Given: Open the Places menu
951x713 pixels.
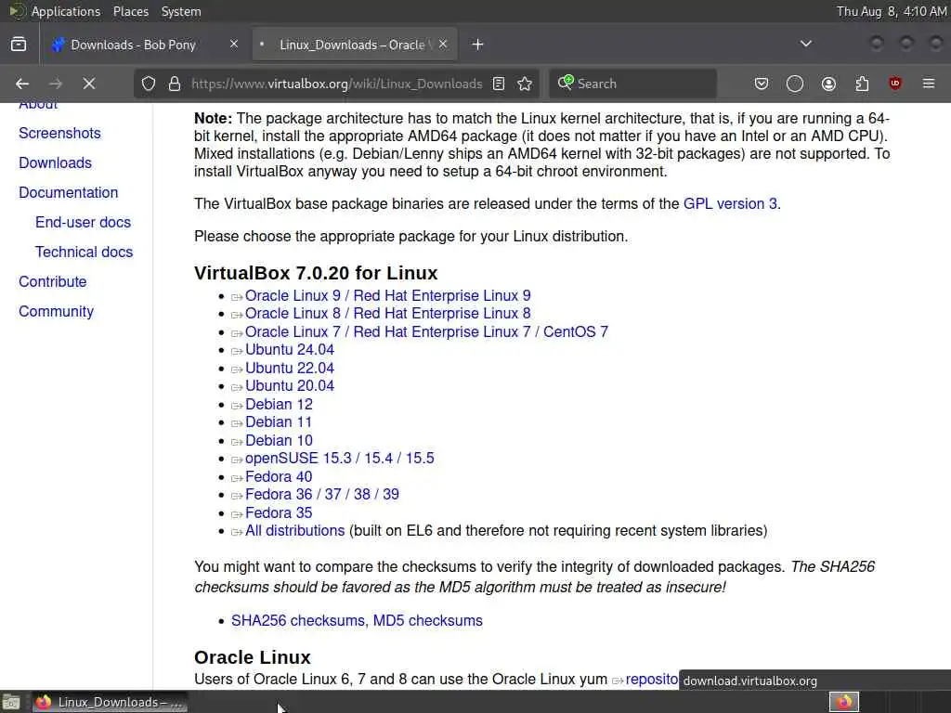Looking at the screenshot, I should (131, 11).
